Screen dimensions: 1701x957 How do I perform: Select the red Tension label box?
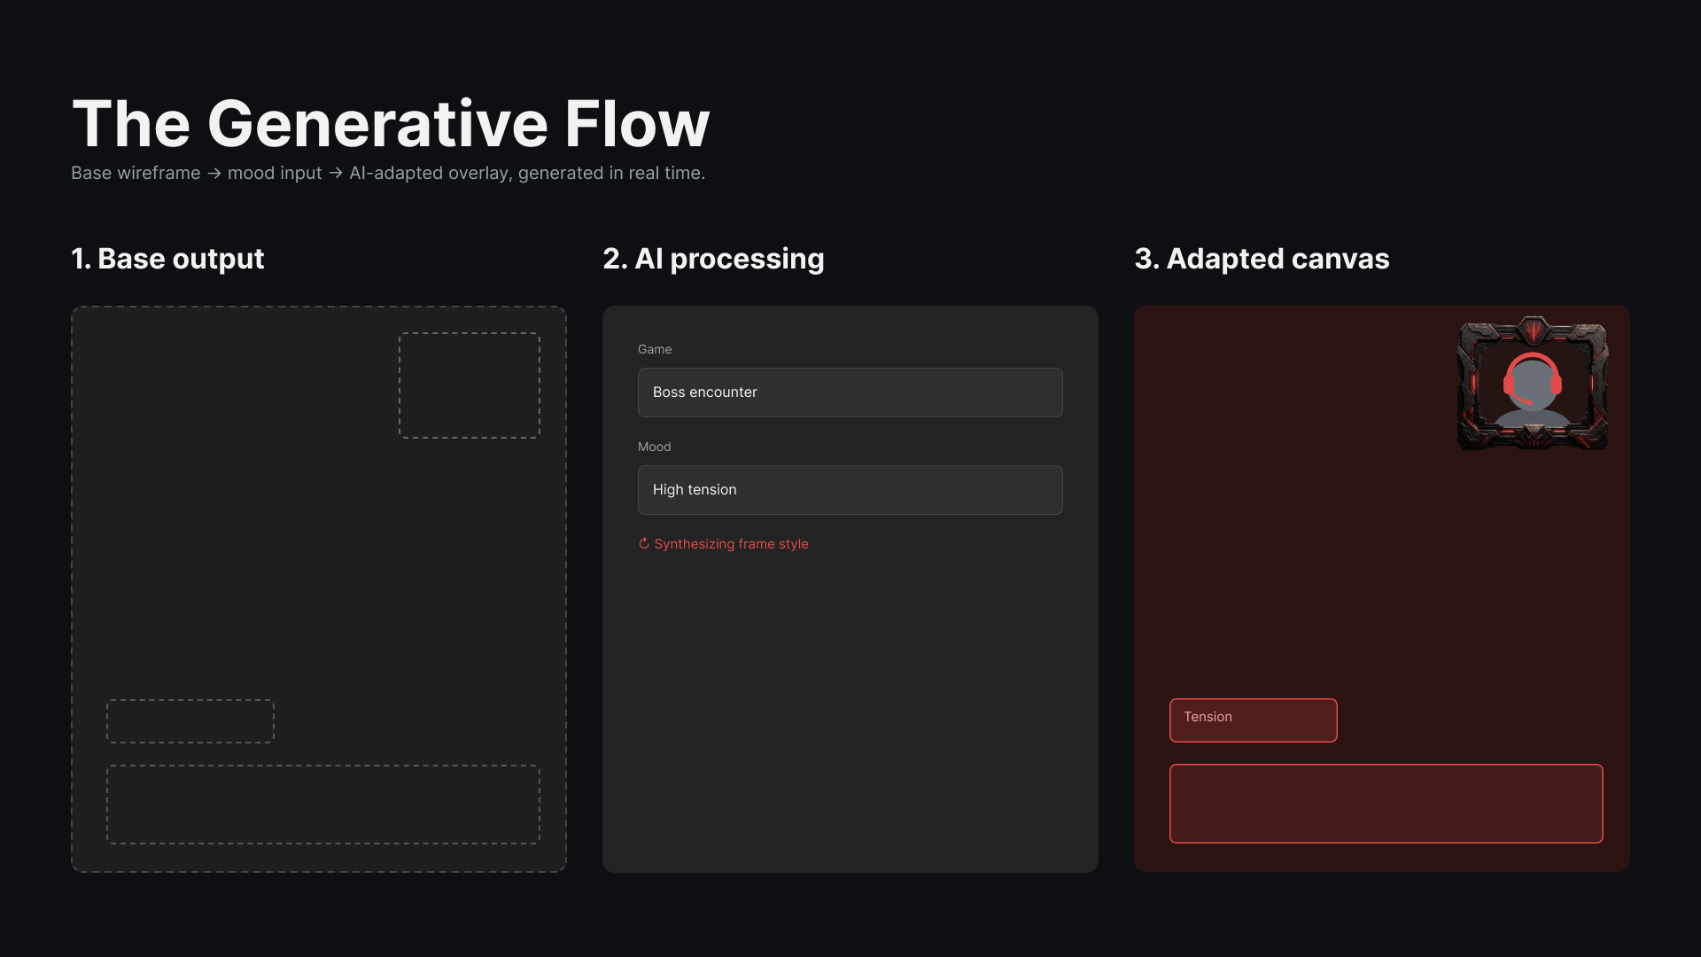coord(1253,720)
